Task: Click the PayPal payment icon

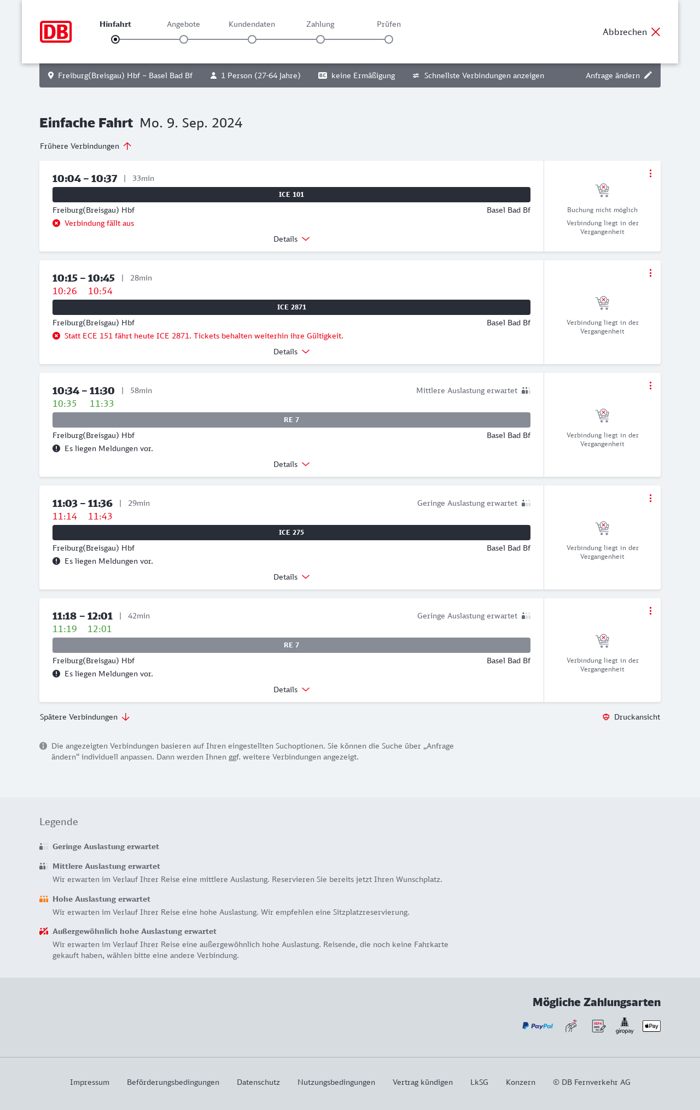Action: tap(538, 1026)
